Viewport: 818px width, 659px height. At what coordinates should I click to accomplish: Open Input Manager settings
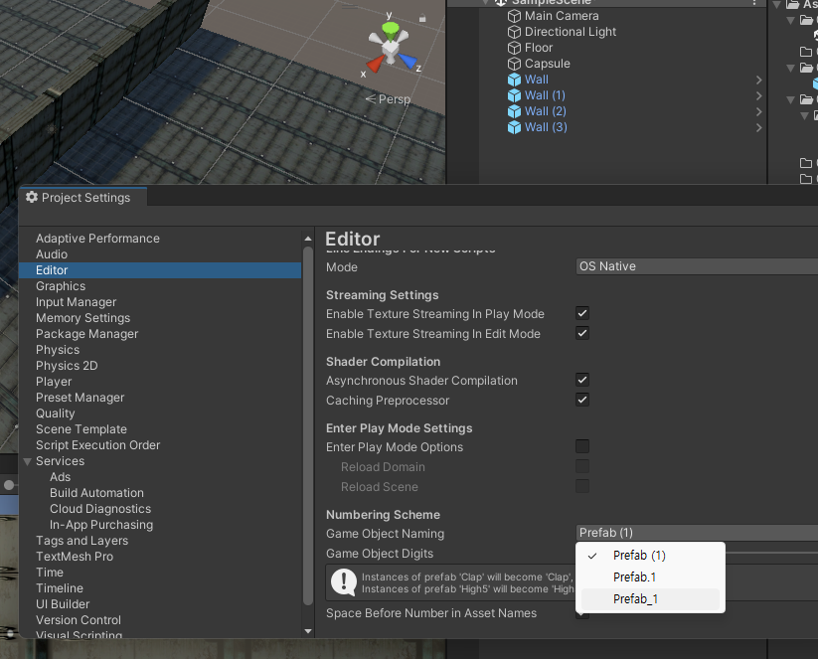coord(77,302)
